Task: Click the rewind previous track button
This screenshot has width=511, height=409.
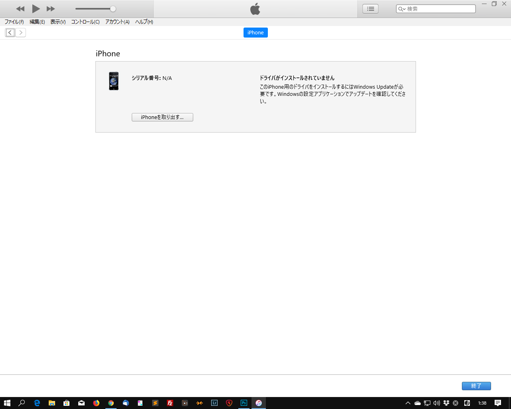Action: pyautogui.click(x=20, y=9)
